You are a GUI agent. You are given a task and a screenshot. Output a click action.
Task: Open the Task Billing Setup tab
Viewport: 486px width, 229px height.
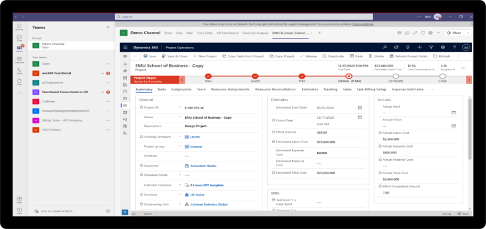coord(372,89)
